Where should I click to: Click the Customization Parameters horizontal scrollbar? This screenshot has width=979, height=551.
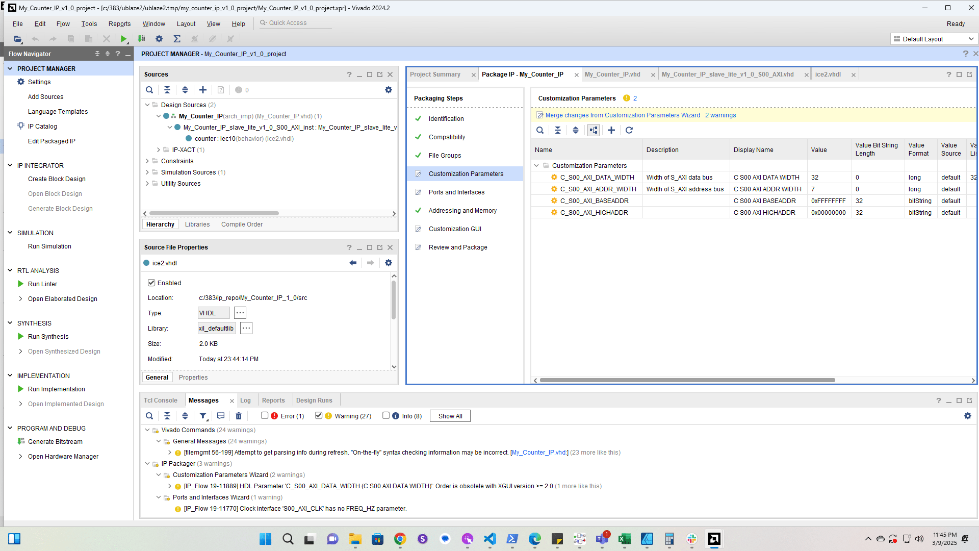tap(687, 380)
